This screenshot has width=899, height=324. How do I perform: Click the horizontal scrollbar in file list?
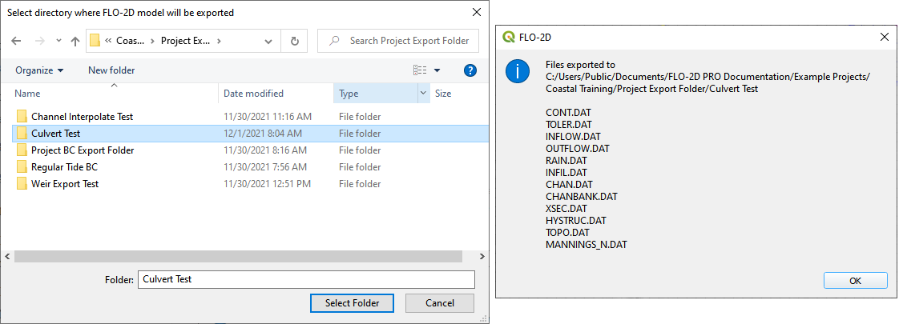point(238,256)
